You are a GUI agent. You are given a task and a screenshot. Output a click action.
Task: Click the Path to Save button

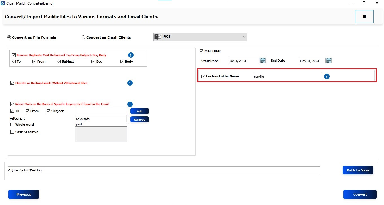tap(358, 170)
